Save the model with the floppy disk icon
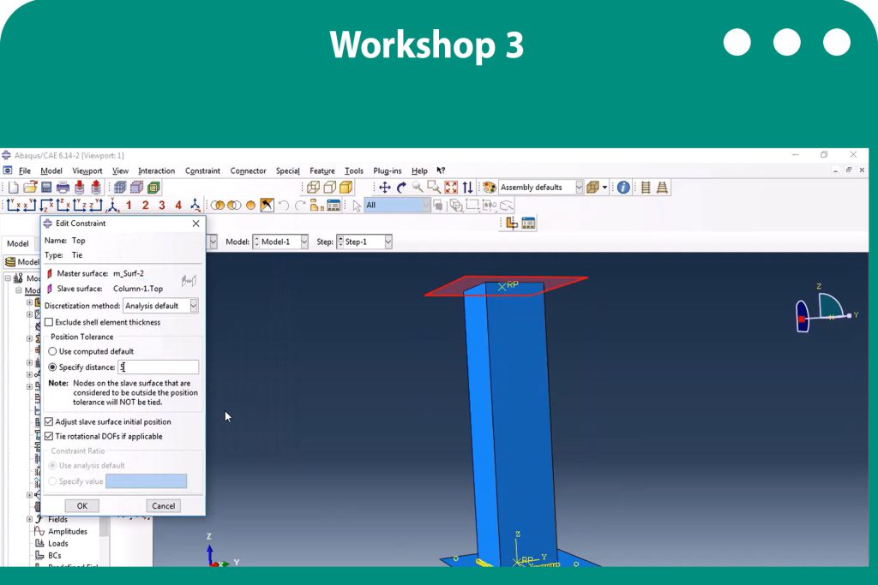Screen dimensions: 878x585 coord(46,188)
